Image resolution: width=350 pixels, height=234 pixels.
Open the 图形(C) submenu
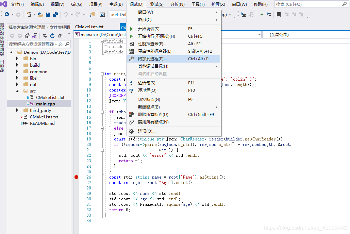pos(174,20)
